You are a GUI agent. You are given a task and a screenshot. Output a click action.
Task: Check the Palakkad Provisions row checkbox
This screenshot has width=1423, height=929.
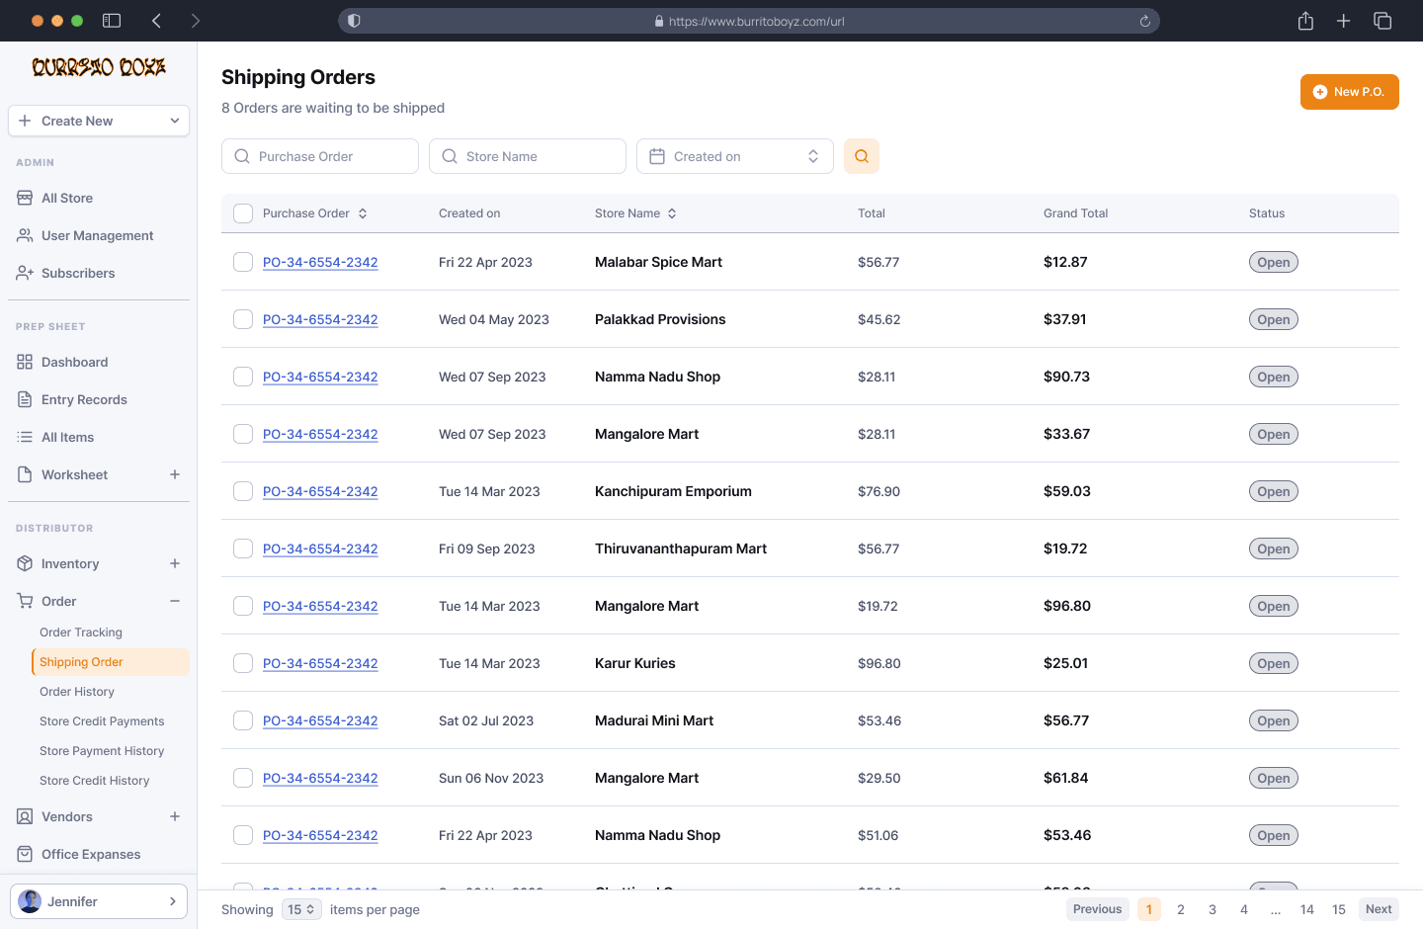(243, 319)
